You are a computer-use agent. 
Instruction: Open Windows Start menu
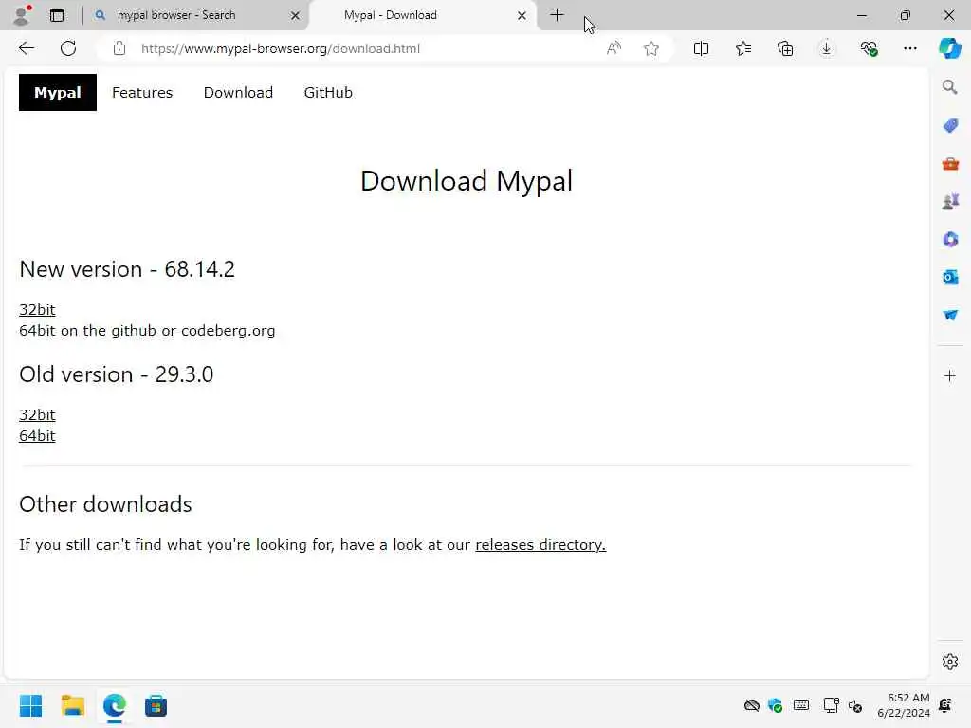(x=31, y=705)
